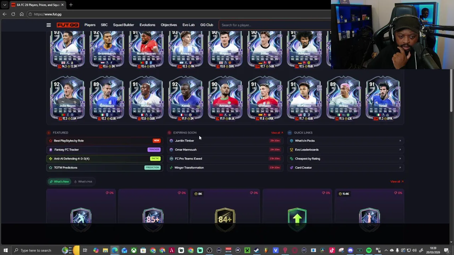
Task: Click the browser home icon
Action: [x=22, y=14]
